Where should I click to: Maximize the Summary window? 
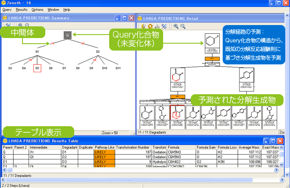(124, 18)
